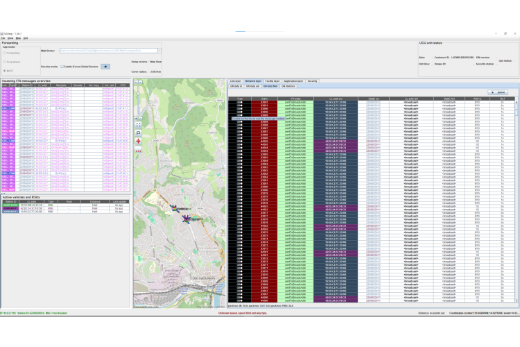Click the red crosshair center icon on map
The height and width of the screenshot is (347, 520).
click(x=138, y=141)
